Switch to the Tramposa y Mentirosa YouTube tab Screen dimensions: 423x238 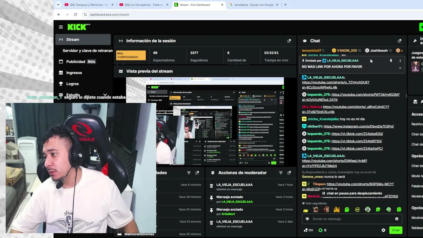(x=89, y=5)
